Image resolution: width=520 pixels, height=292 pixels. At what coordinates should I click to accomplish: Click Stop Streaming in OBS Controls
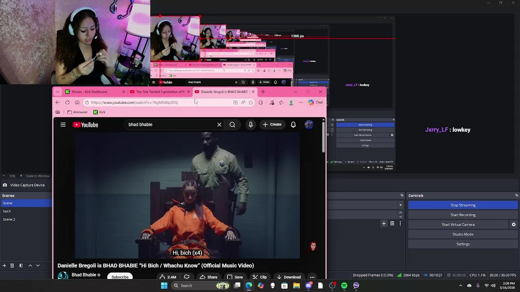point(463,205)
